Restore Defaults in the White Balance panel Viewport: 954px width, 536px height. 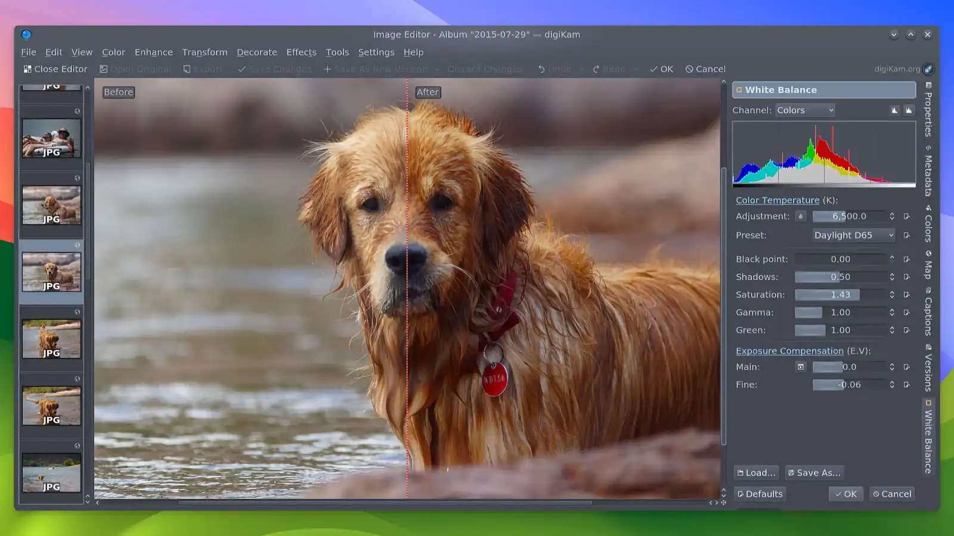click(x=760, y=494)
